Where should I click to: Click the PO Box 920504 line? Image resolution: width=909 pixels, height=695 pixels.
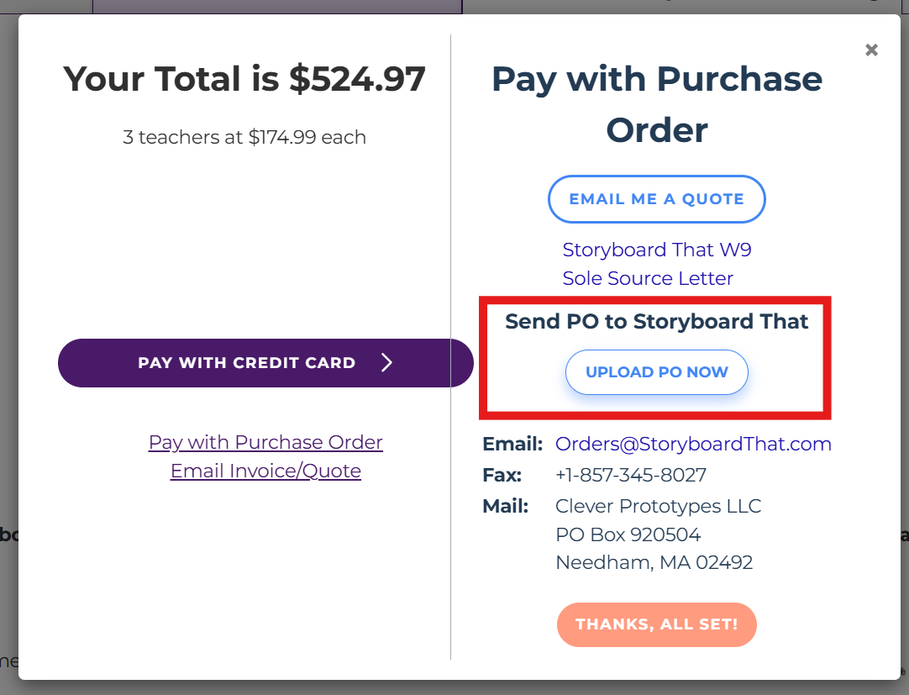[628, 534]
